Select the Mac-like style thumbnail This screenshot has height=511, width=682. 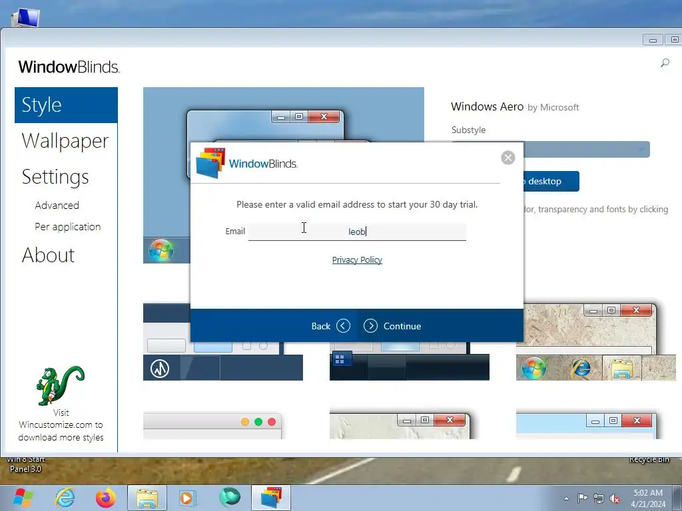[212, 425]
